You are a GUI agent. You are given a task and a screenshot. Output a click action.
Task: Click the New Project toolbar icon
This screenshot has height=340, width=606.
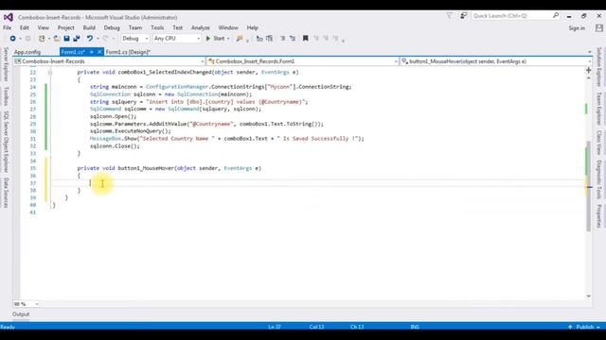pyautogui.click(x=42, y=38)
